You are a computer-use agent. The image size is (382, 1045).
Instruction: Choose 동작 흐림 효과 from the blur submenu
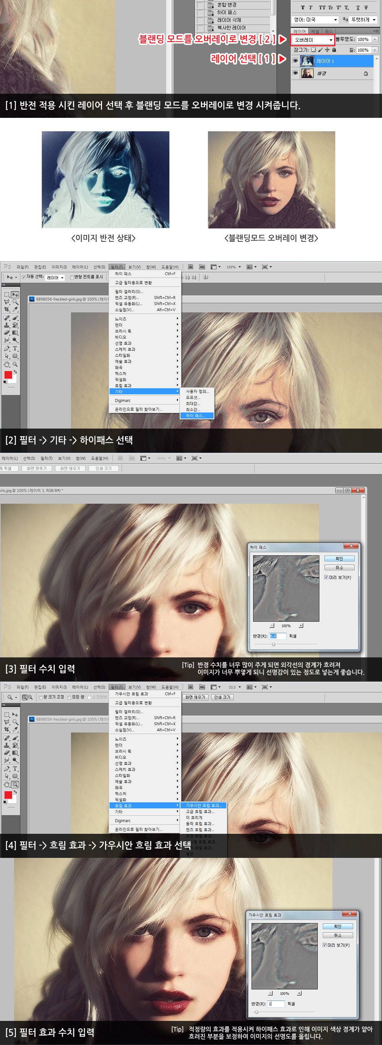tap(200, 823)
